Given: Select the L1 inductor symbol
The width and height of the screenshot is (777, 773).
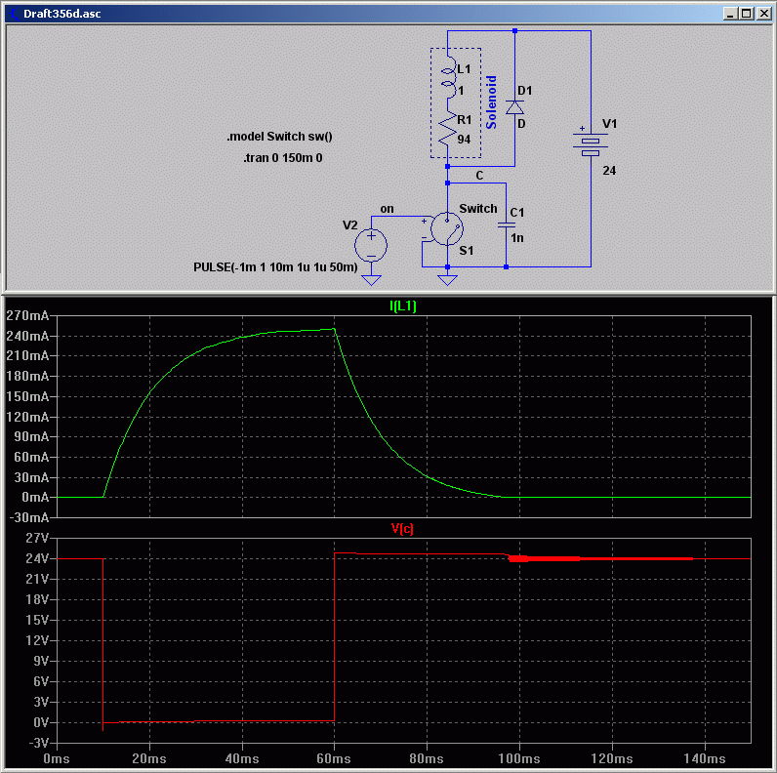Looking at the screenshot, I should [448, 77].
